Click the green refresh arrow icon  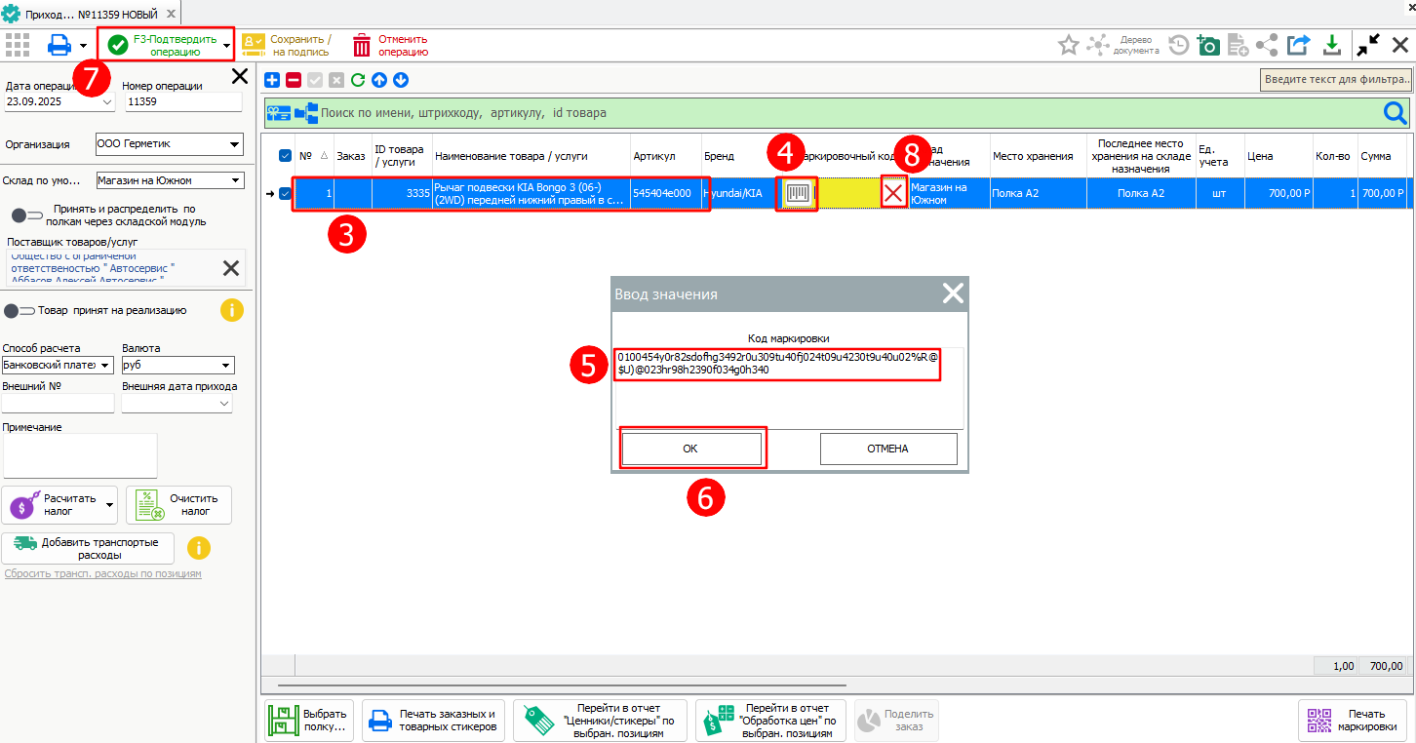click(358, 80)
